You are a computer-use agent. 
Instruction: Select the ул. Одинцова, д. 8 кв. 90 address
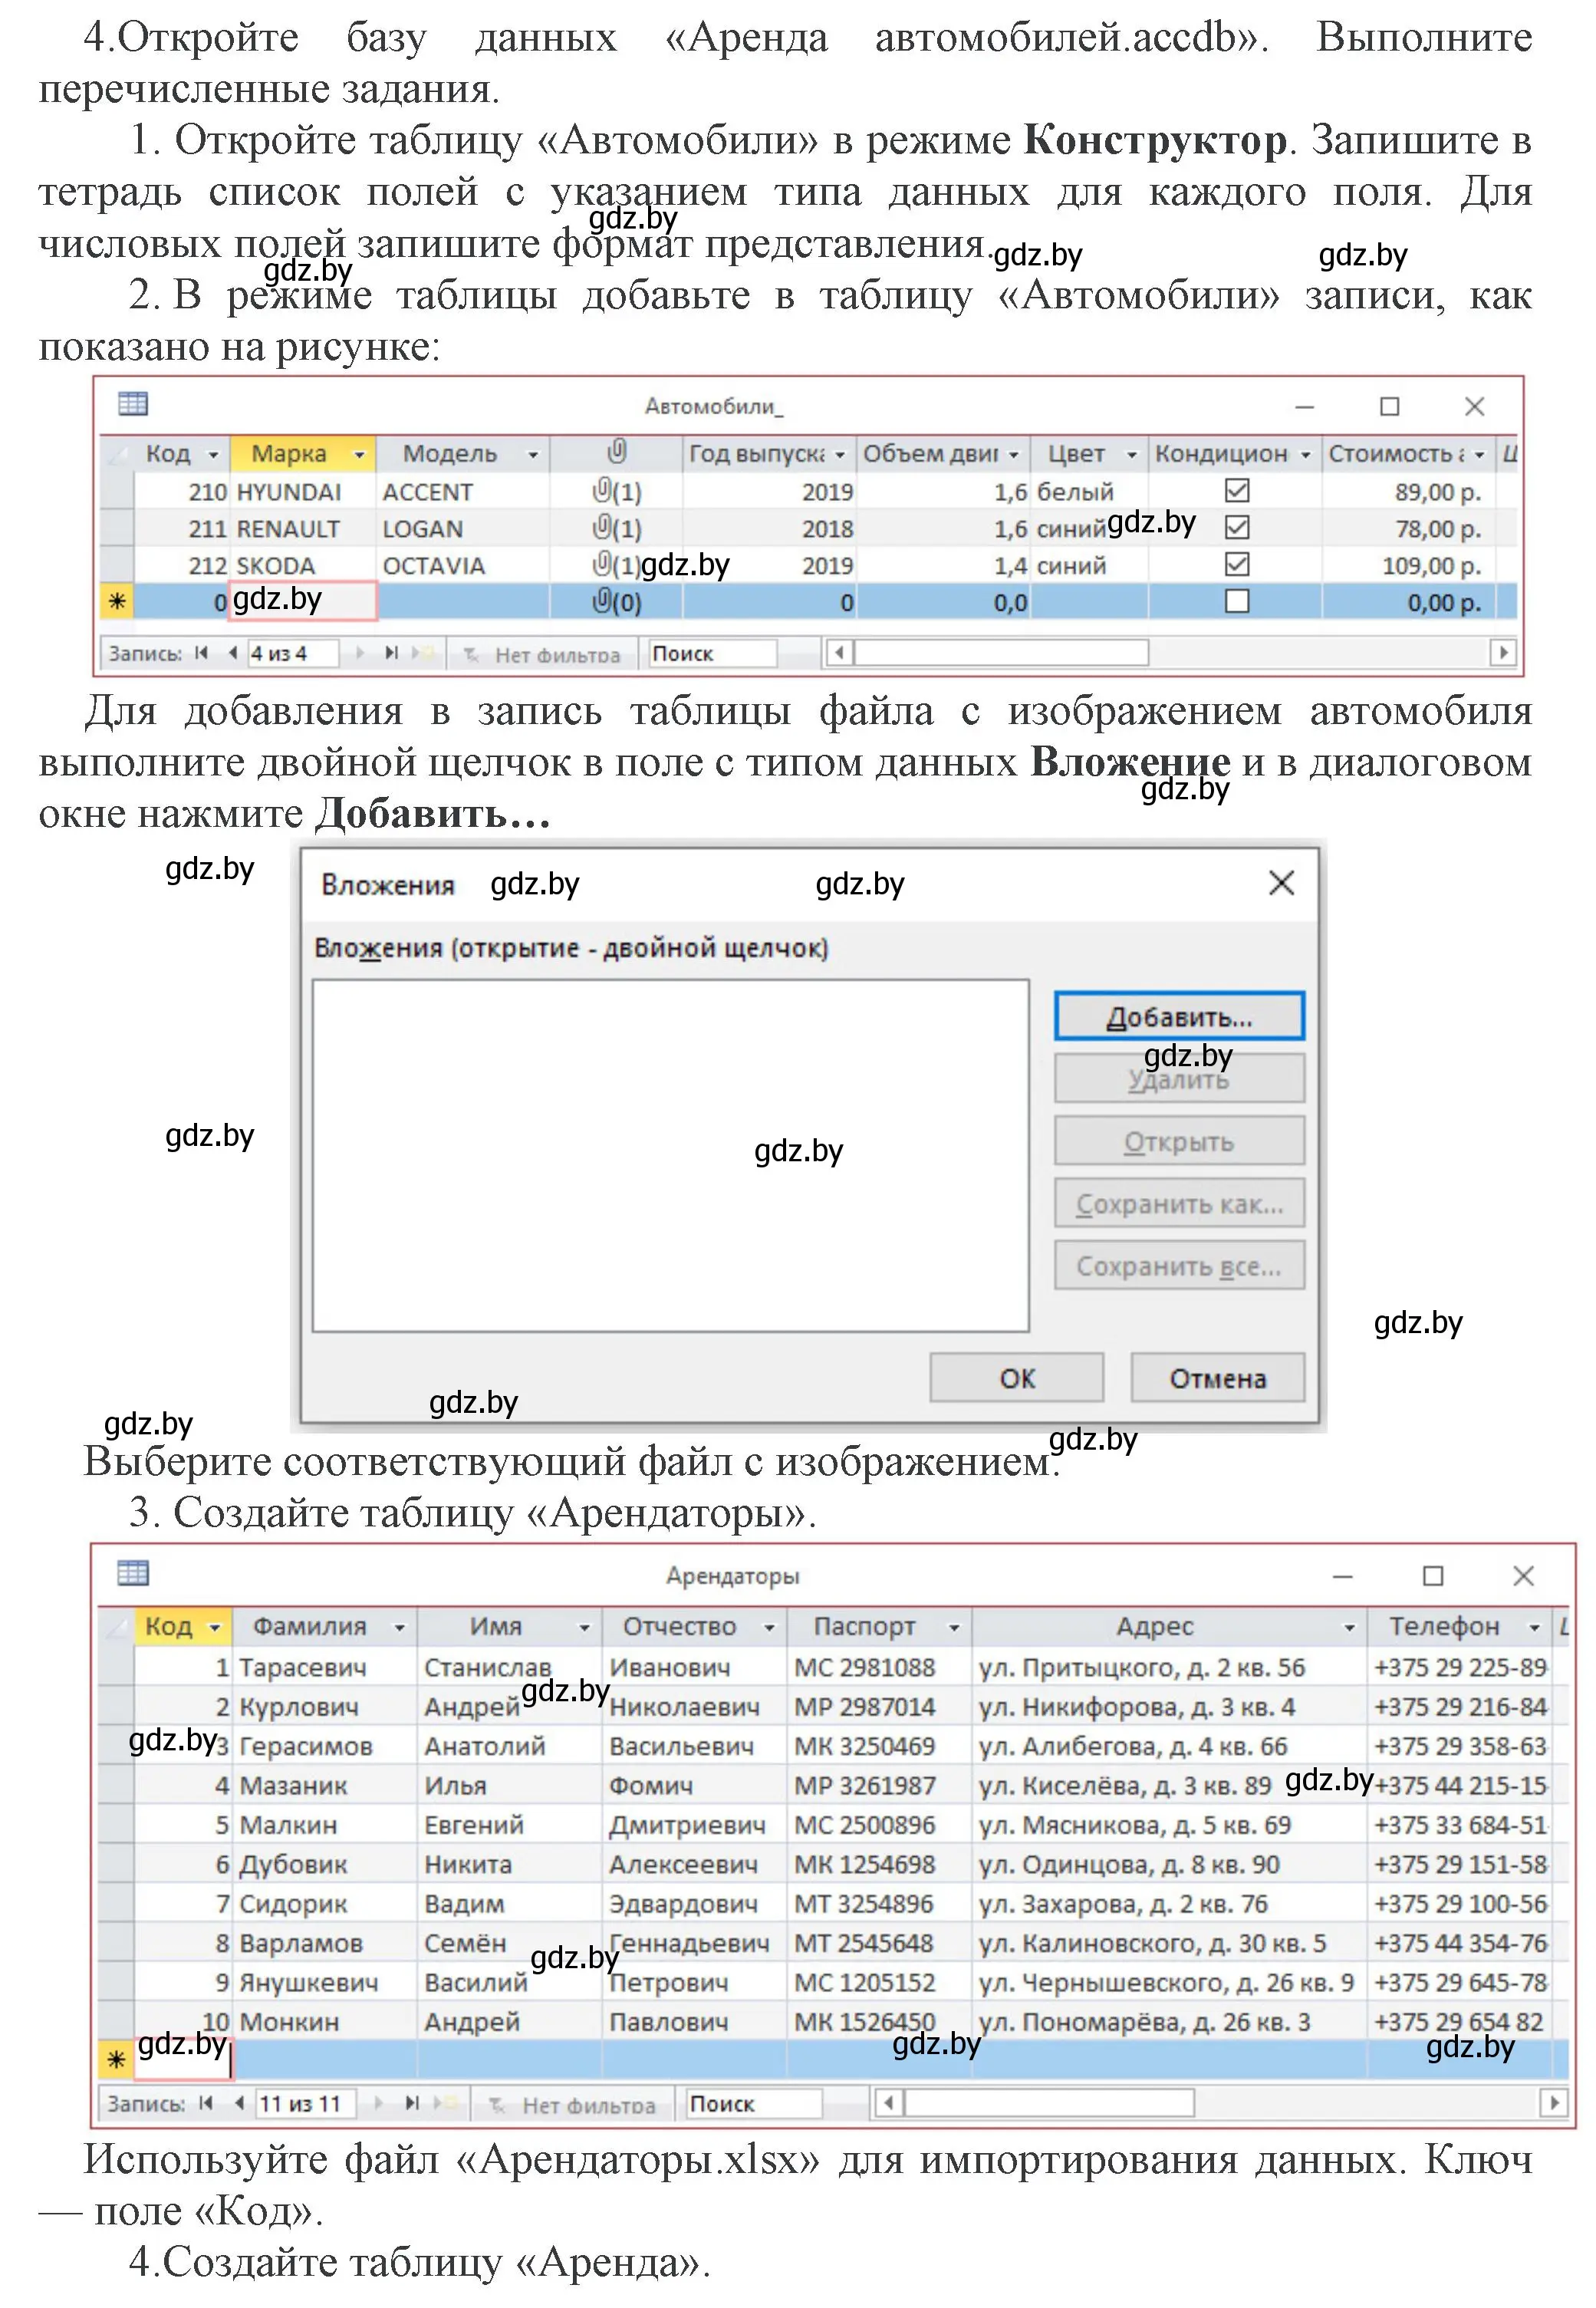[1168, 1865]
